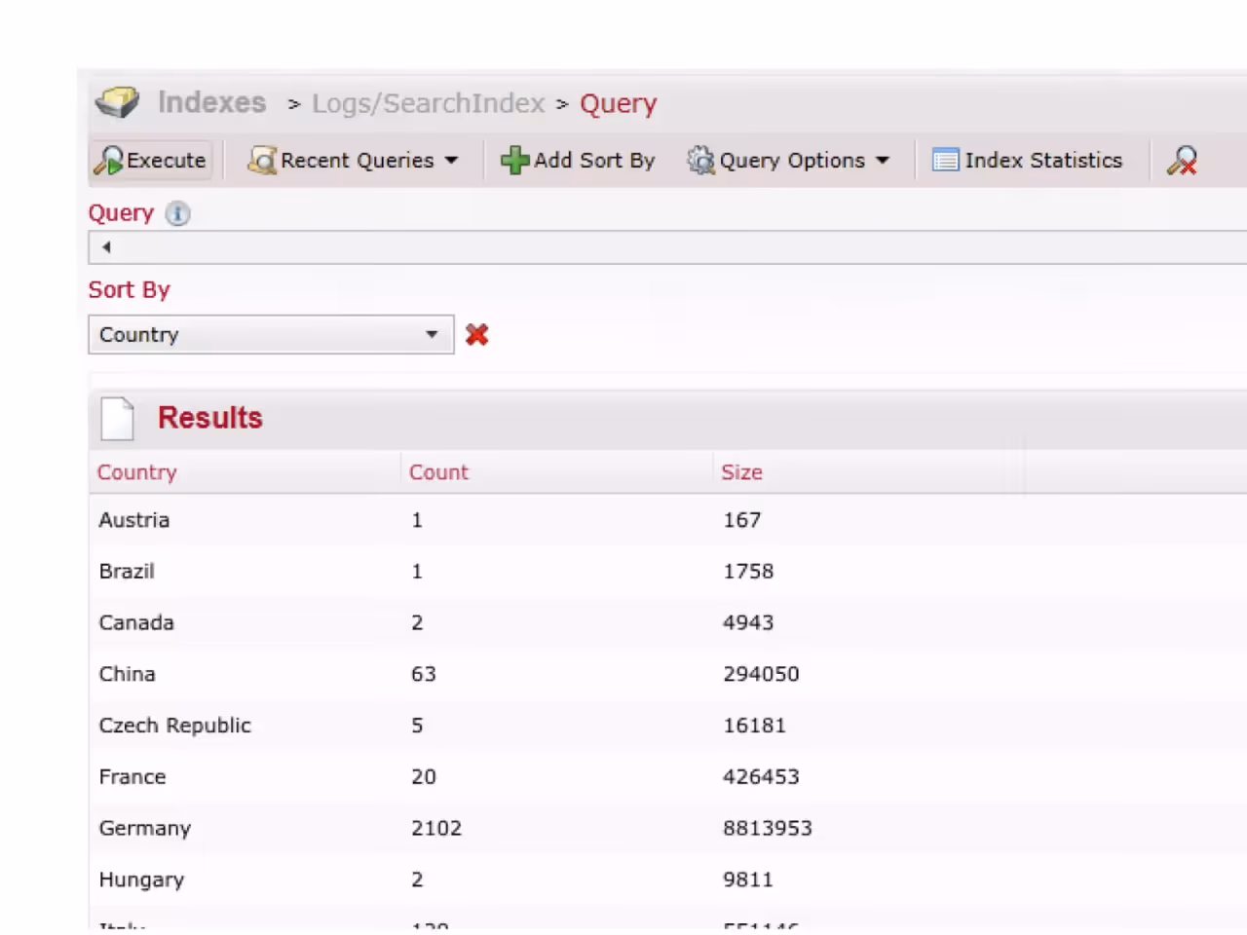
Task: Click size value 16181
Action: [754, 726]
